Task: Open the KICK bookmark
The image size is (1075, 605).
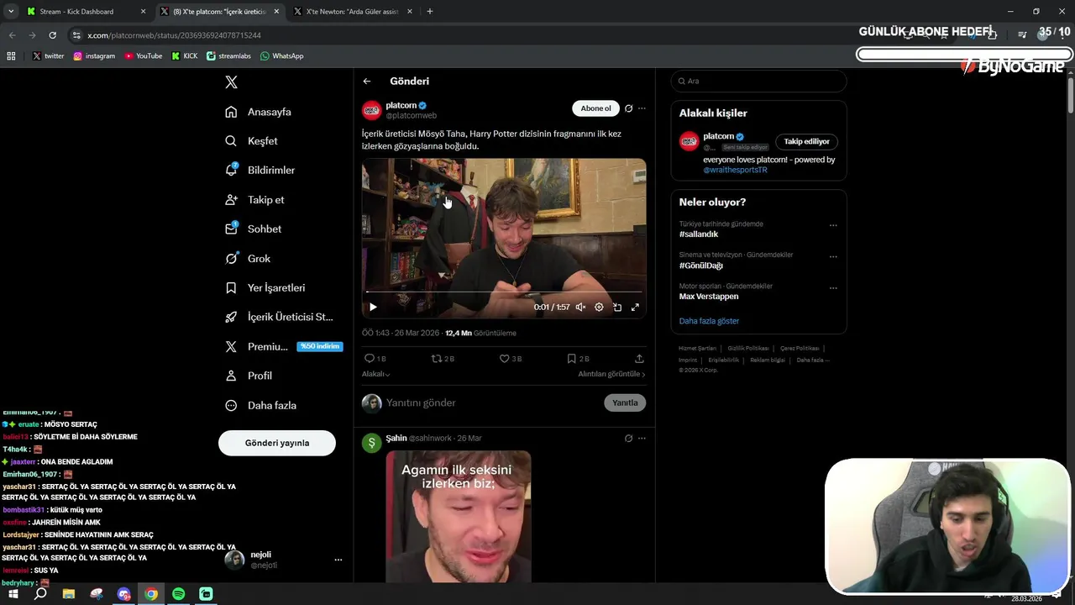Action: (185, 56)
